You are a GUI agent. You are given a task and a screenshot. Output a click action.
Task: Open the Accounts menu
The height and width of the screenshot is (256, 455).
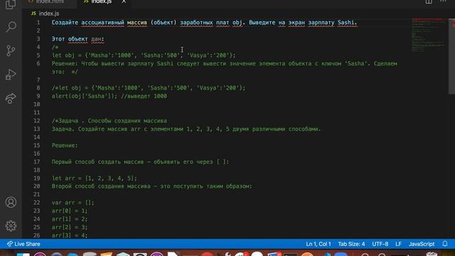coord(11,202)
